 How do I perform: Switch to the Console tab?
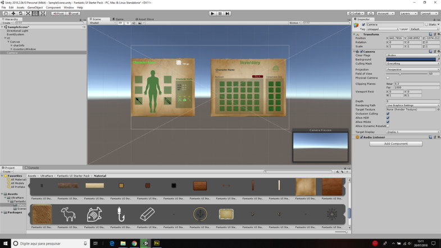coord(32,168)
